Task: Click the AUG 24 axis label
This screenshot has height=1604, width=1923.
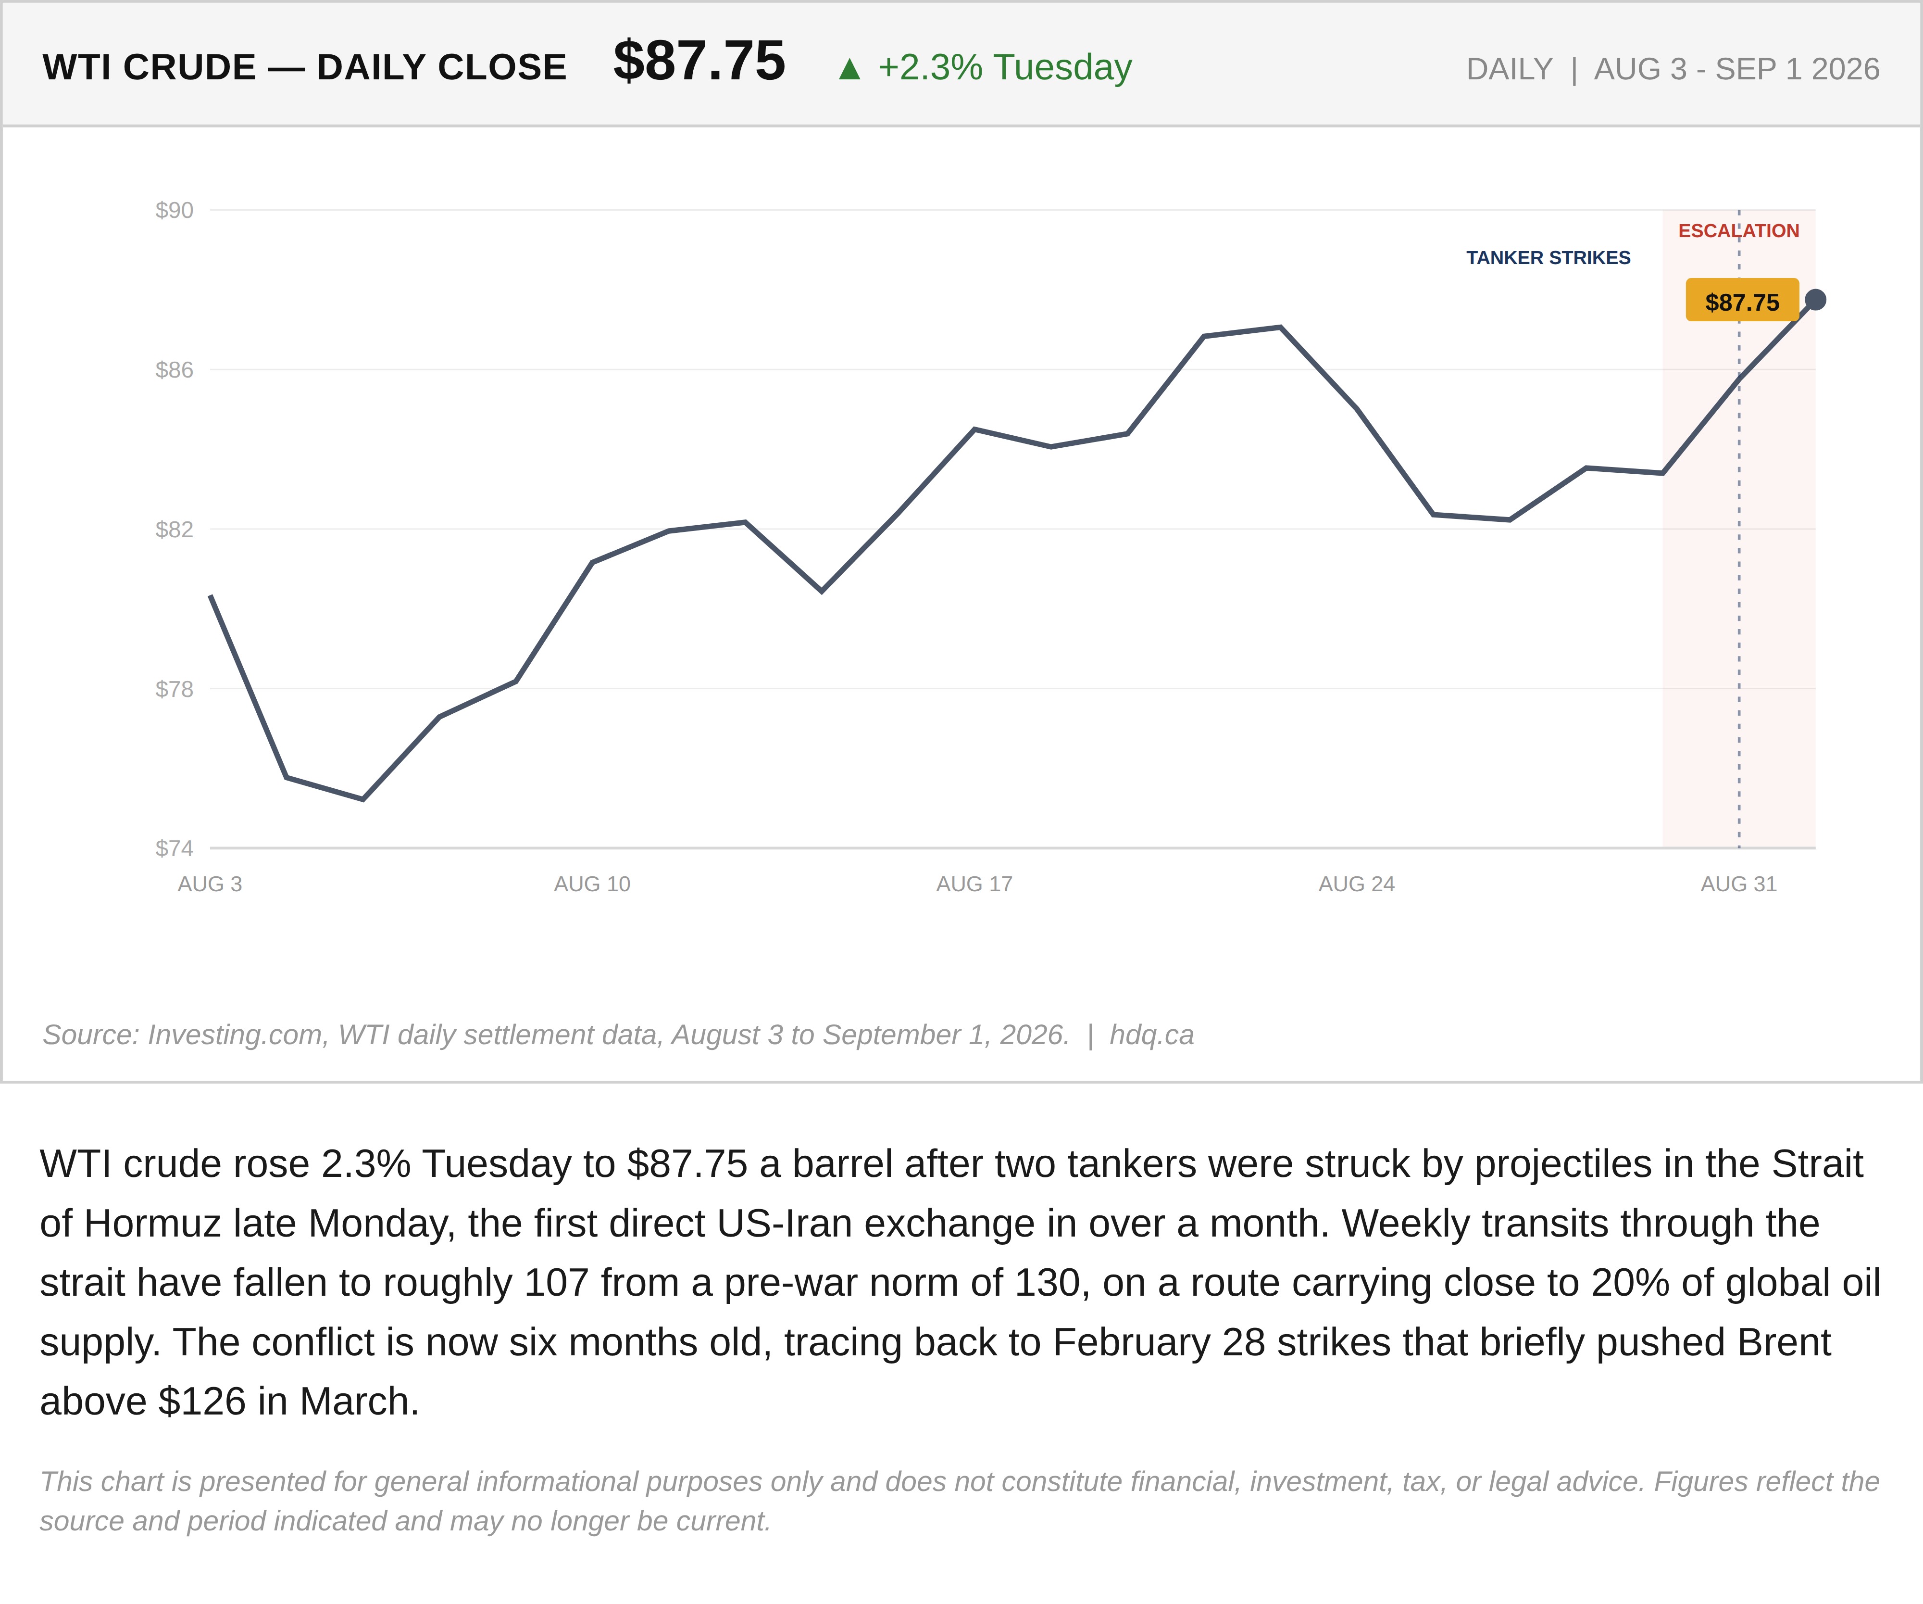Action: pos(1356,884)
